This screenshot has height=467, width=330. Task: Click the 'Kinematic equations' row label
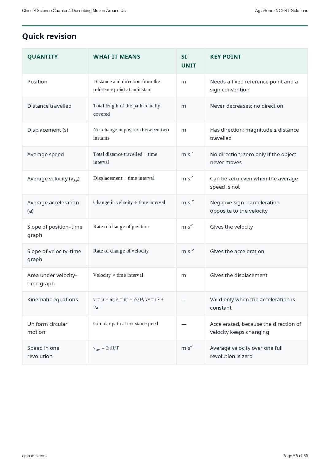pyautogui.click(x=52, y=299)
